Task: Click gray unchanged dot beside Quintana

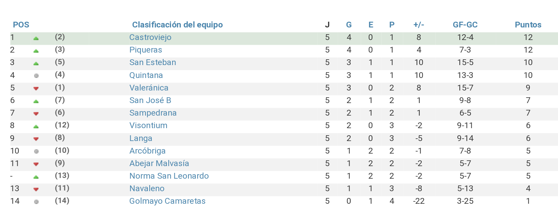Action: 36,76
